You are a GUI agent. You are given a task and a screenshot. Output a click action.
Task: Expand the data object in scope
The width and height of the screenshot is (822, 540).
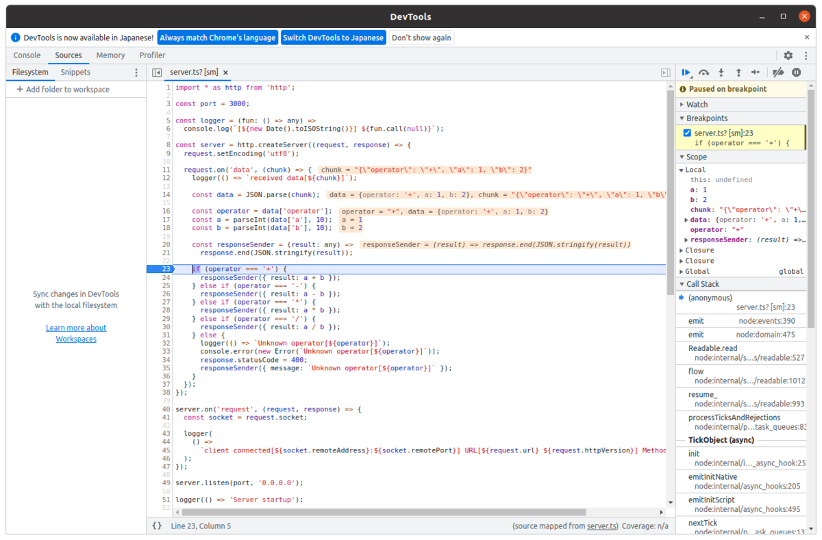click(686, 220)
